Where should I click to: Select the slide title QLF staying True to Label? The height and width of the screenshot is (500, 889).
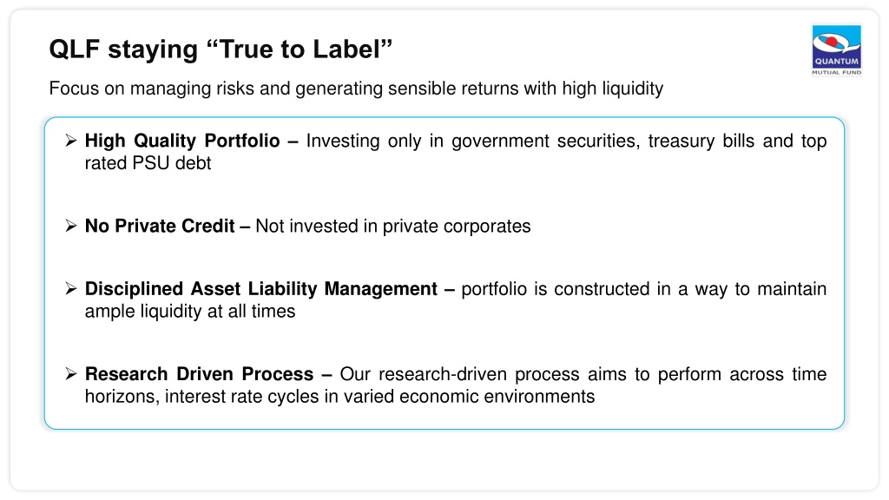point(221,49)
